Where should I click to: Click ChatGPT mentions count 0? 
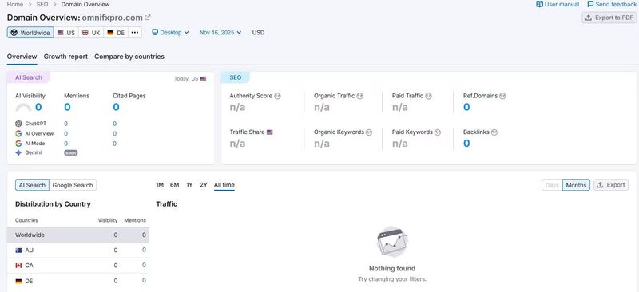click(66, 124)
